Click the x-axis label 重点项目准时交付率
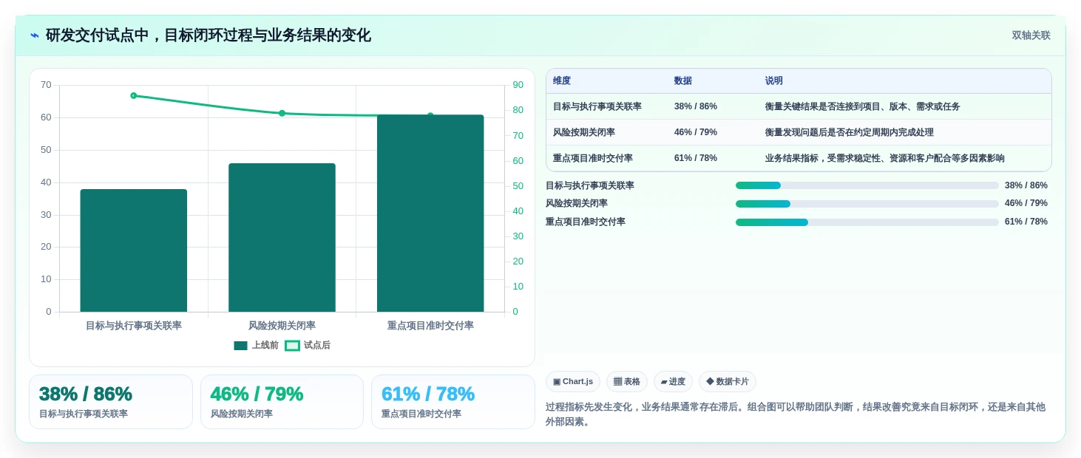Image resolution: width=1081 pixels, height=458 pixels. (x=430, y=326)
